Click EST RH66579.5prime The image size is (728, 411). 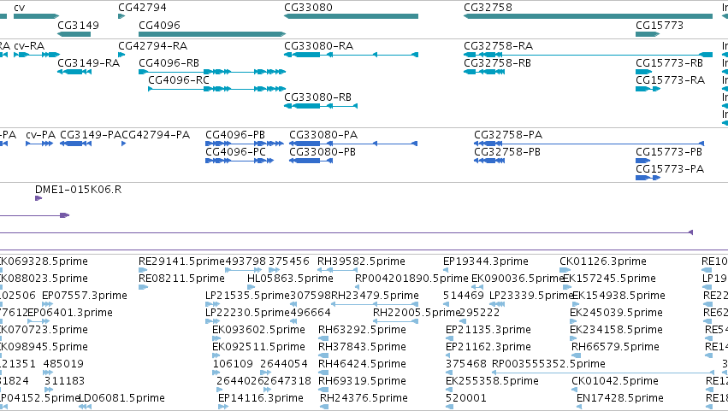point(577,355)
